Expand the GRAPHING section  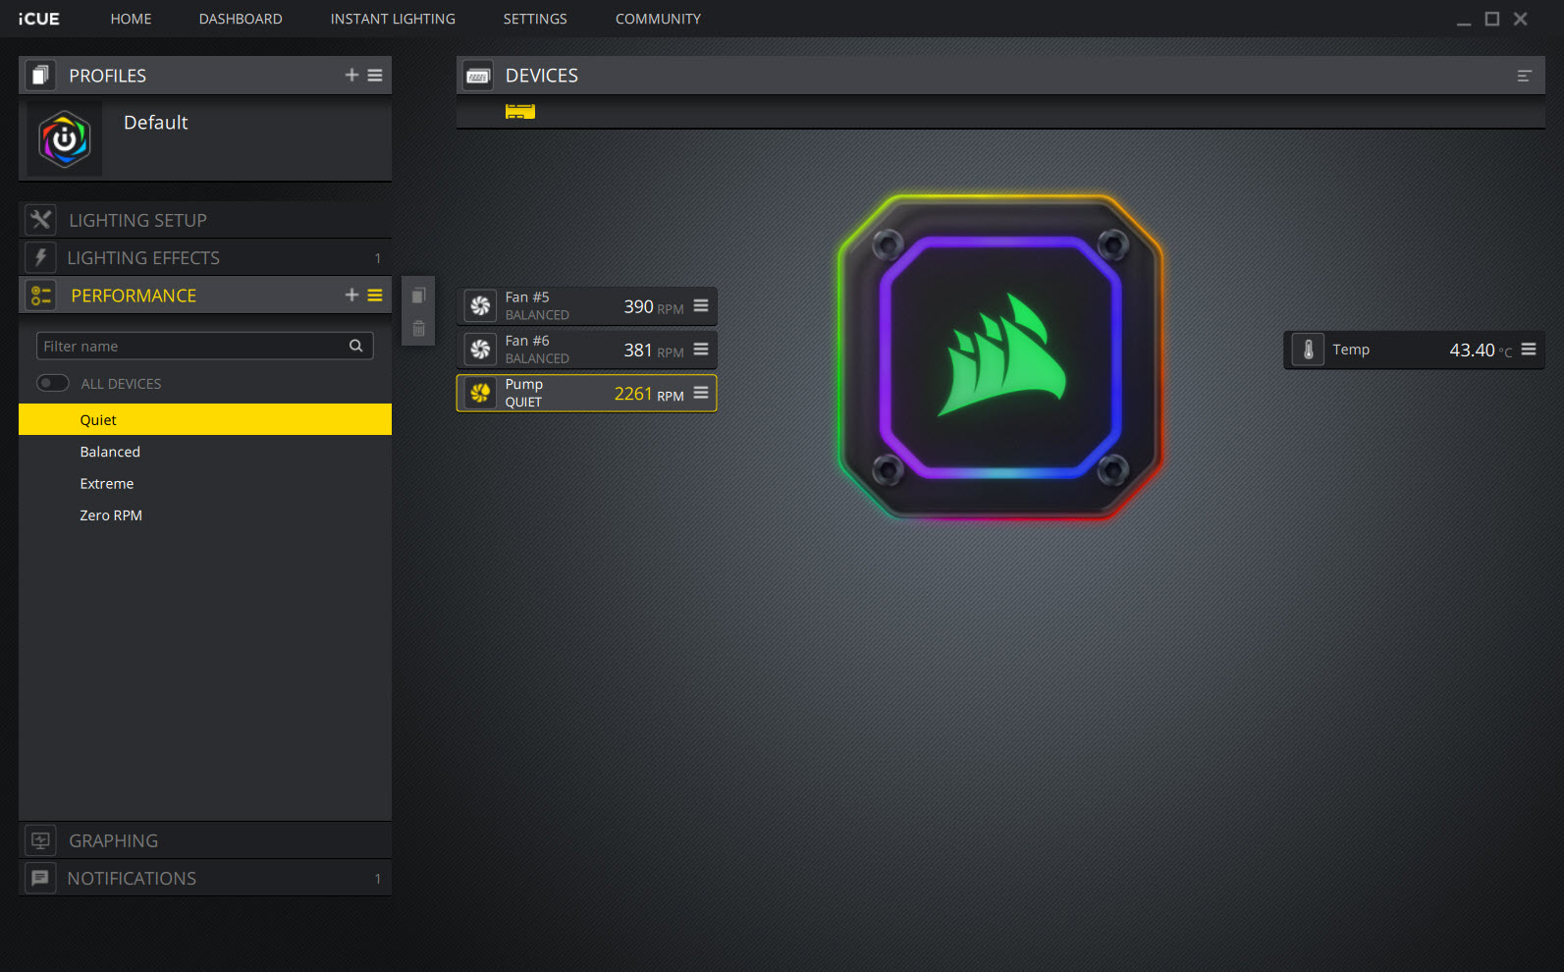click(x=205, y=840)
